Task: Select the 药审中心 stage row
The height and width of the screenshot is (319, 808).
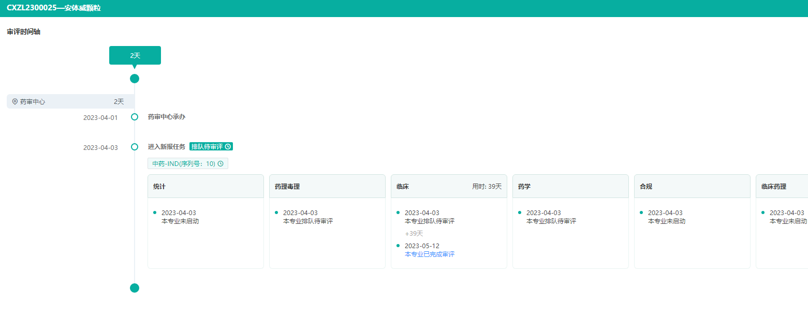Action: pos(70,102)
